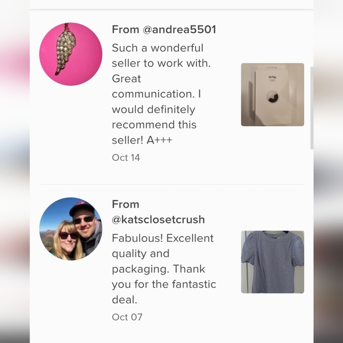View the AirTag item thumbnail
Image resolution: width=343 pixels, height=343 pixels.
[x=273, y=95]
